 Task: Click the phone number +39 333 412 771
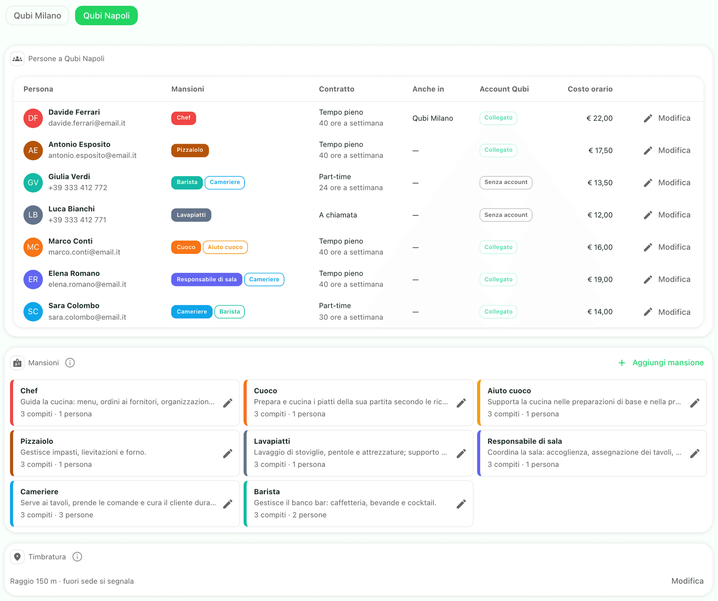77,220
